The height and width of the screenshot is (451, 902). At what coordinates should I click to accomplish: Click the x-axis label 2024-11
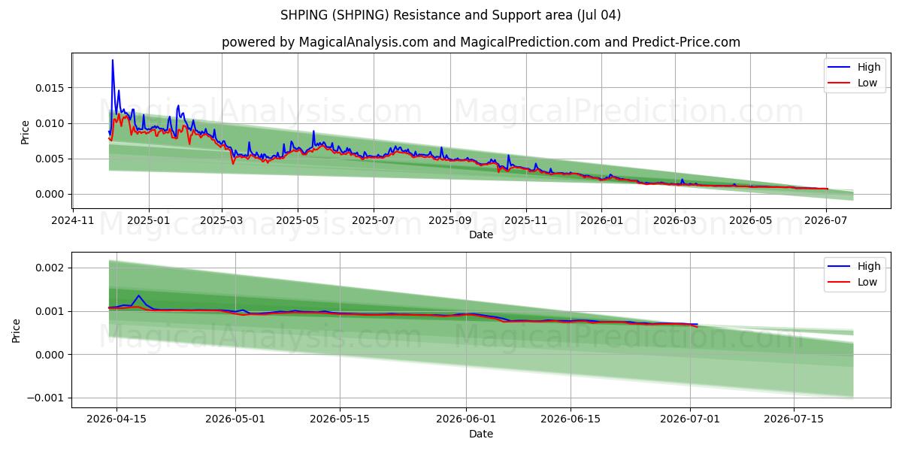(73, 220)
